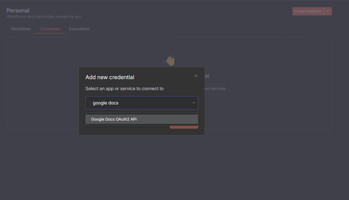Click the Personal heading
This screenshot has width=349, height=200.
(18, 10)
